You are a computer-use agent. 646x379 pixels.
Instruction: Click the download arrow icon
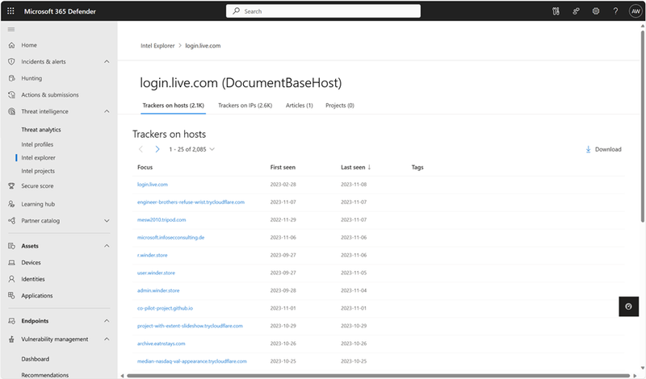(589, 149)
